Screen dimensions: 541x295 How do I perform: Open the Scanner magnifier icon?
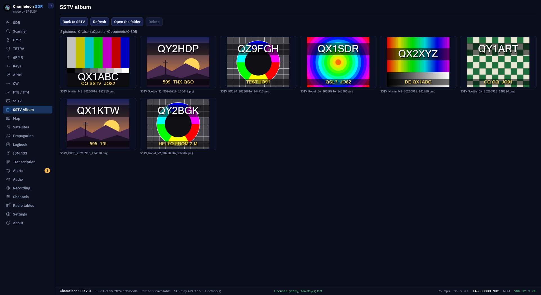tap(8, 31)
